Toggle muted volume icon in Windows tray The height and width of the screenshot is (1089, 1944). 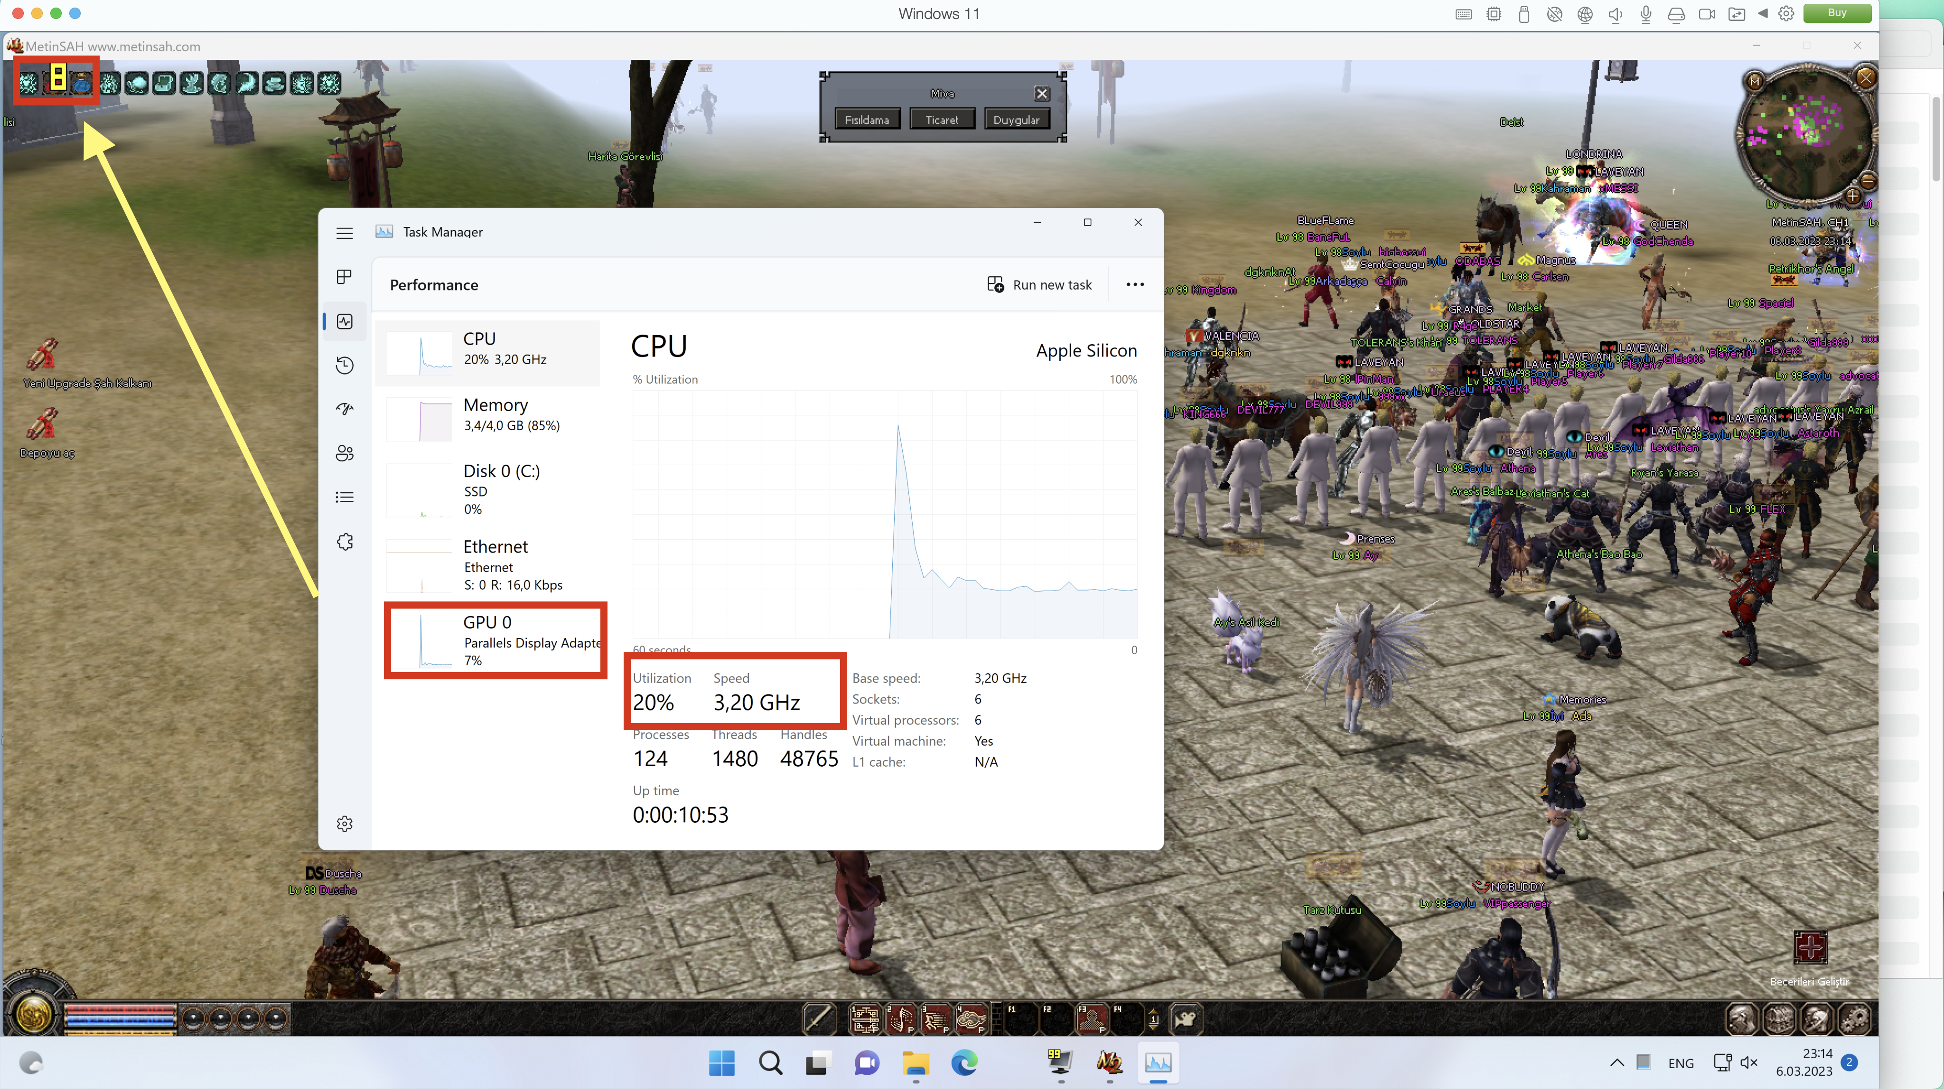pyautogui.click(x=1748, y=1062)
